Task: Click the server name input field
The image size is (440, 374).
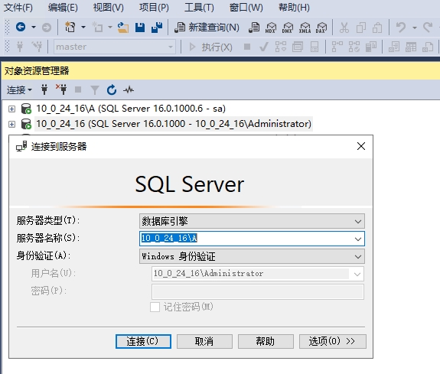Action: coord(246,239)
